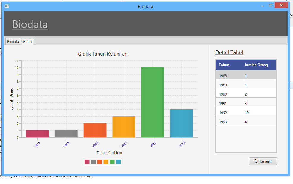Viewport: 293px width, 184px height.
Task: Click the crimson legend swatch
Action: [x=87, y=162]
